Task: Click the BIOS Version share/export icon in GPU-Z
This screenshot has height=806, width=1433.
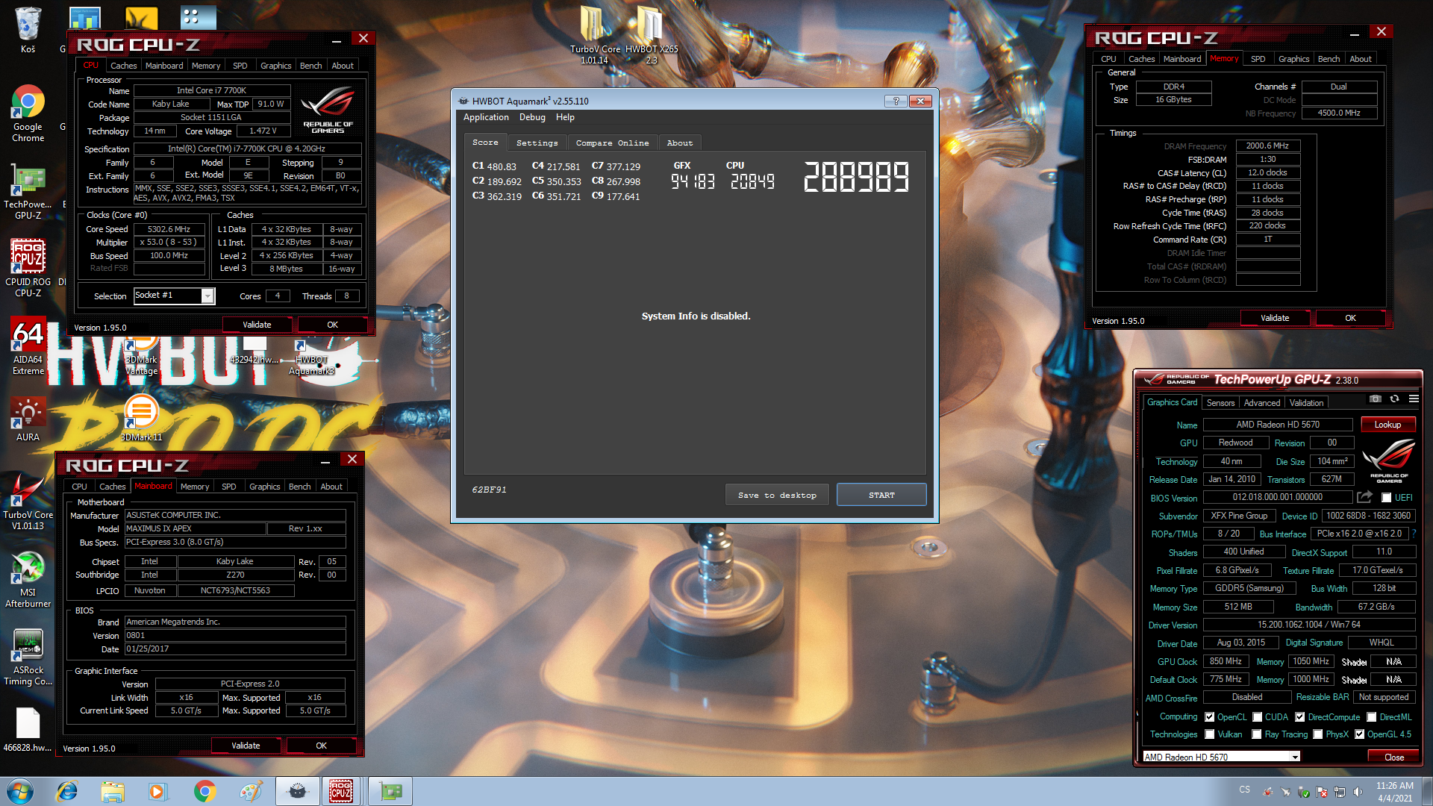Action: tap(1364, 497)
